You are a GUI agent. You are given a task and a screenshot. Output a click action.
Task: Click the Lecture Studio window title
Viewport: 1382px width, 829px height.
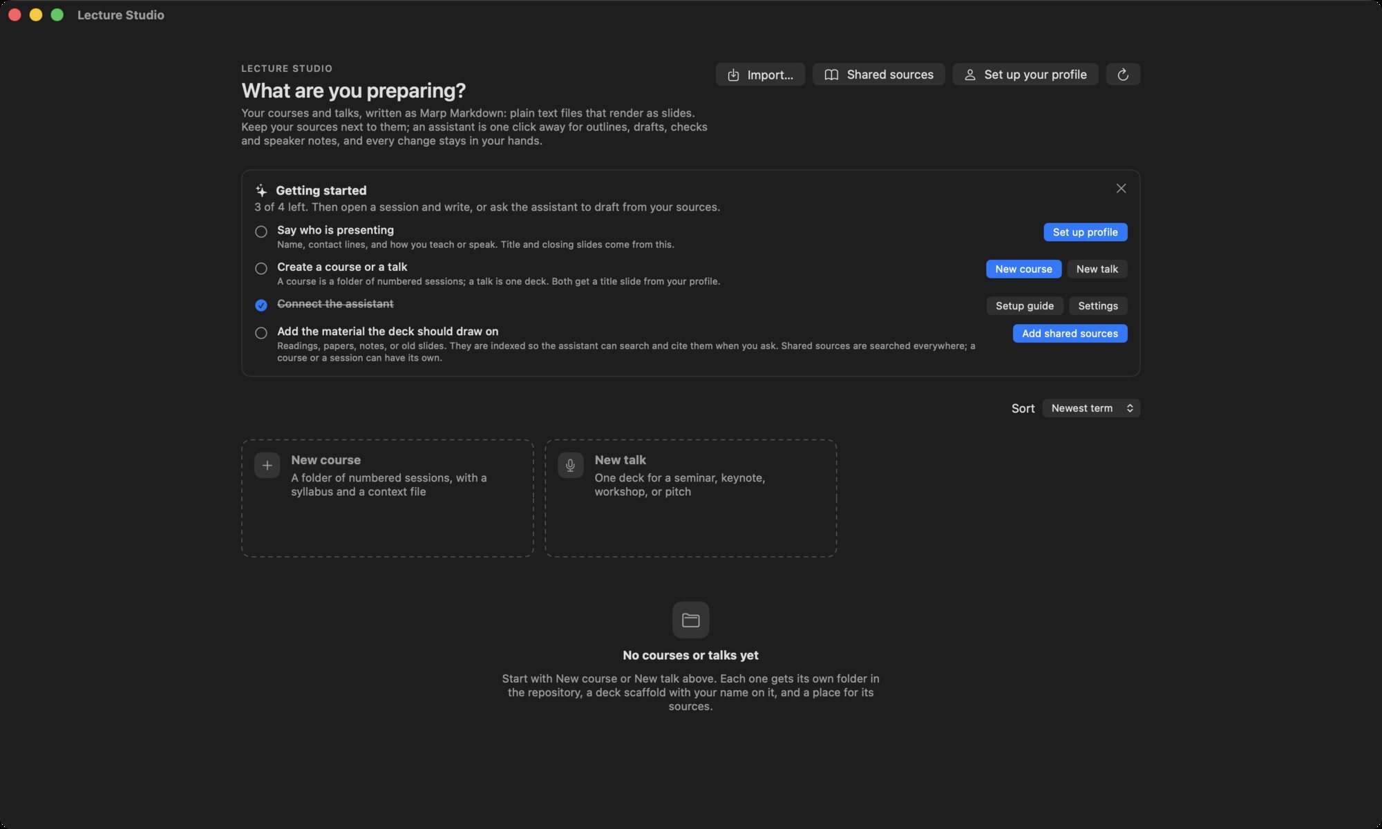[121, 15]
